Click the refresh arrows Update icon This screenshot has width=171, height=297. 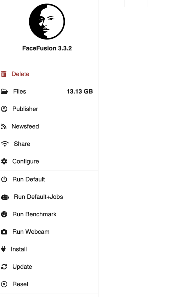(x=4, y=267)
